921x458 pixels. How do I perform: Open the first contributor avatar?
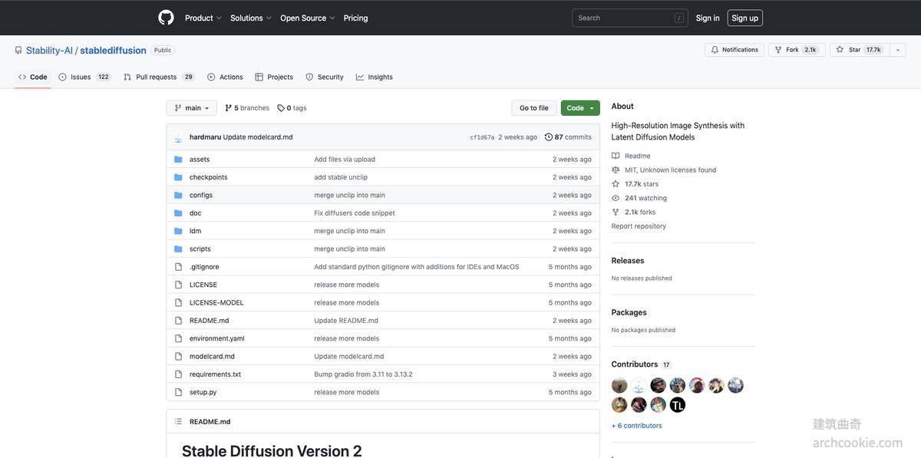[619, 385]
